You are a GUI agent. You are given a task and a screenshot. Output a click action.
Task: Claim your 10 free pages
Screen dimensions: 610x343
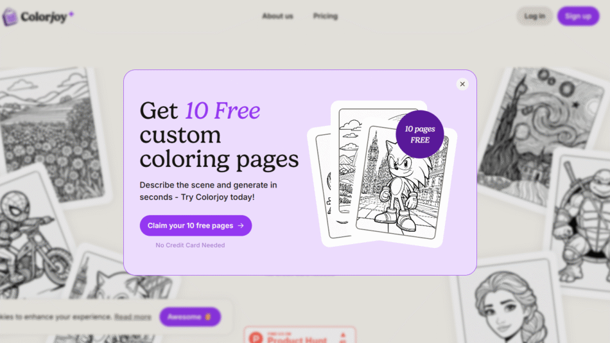[196, 225]
